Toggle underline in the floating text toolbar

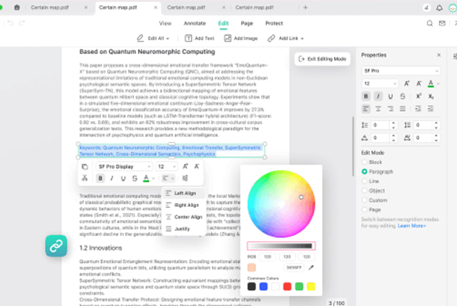click(x=123, y=178)
